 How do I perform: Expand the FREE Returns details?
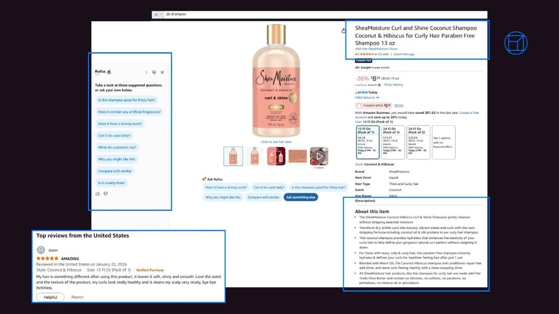tap(377, 98)
